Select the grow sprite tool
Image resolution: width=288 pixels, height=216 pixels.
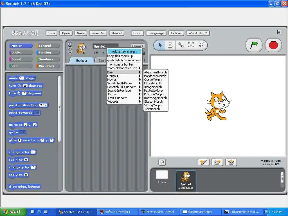click(191, 45)
